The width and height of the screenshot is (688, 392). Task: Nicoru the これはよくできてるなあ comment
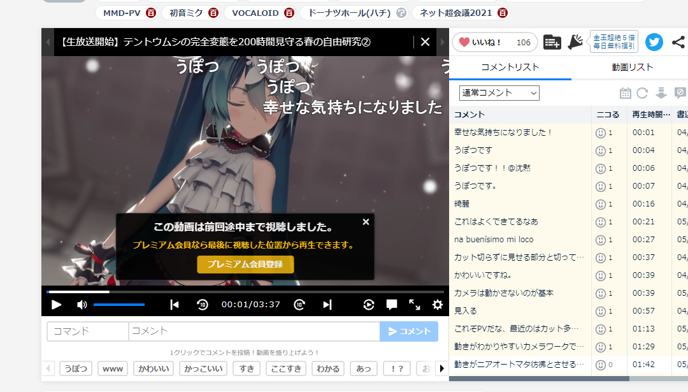point(600,222)
